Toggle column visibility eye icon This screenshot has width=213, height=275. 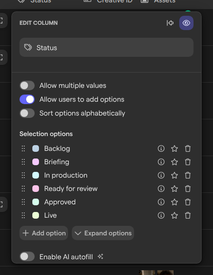pyautogui.click(x=186, y=23)
